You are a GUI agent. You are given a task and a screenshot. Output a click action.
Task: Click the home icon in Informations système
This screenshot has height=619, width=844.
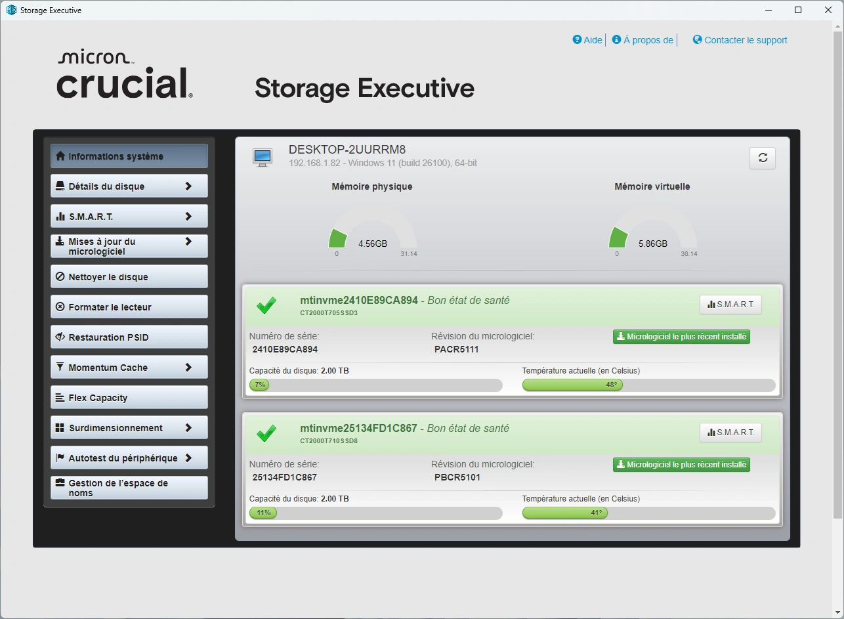click(x=60, y=156)
